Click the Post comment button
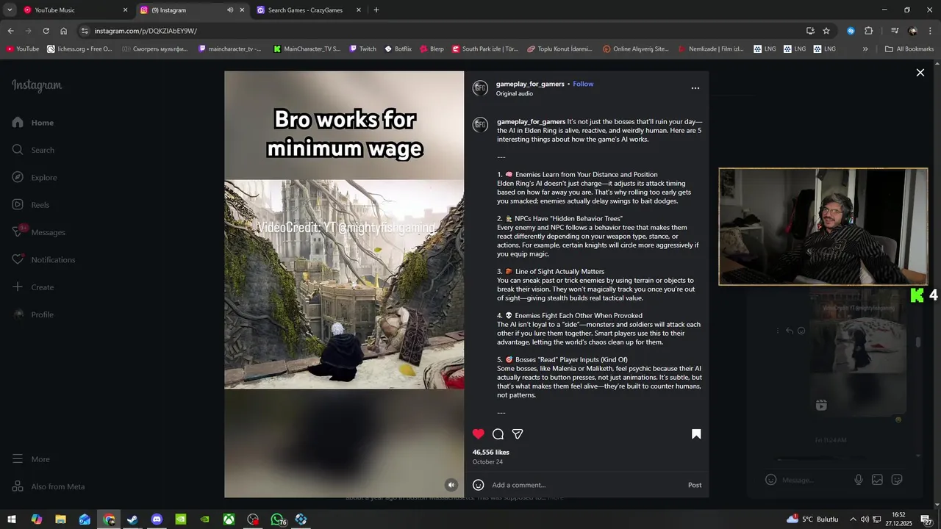The image size is (941, 529). point(695,485)
